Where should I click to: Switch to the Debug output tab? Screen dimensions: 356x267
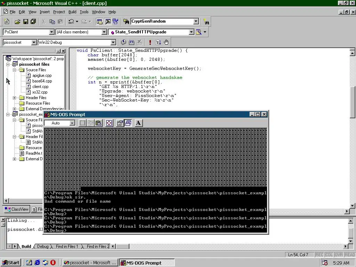point(43,246)
